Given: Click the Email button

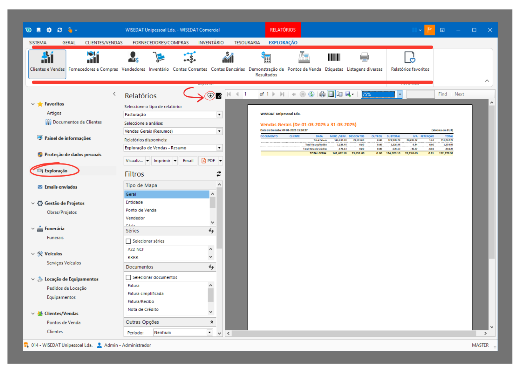Looking at the screenshot, I should pos(188,161).
